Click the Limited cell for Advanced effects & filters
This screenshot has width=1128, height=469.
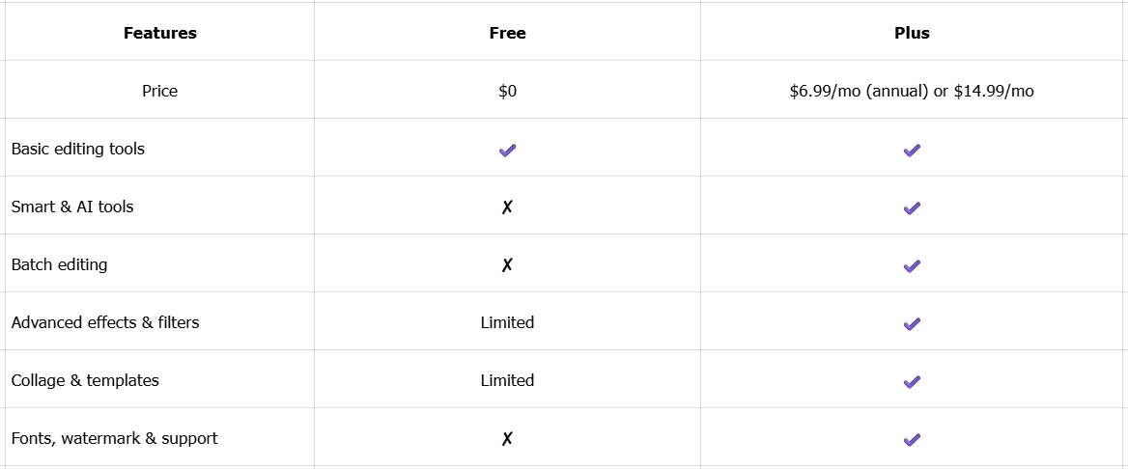507,322
